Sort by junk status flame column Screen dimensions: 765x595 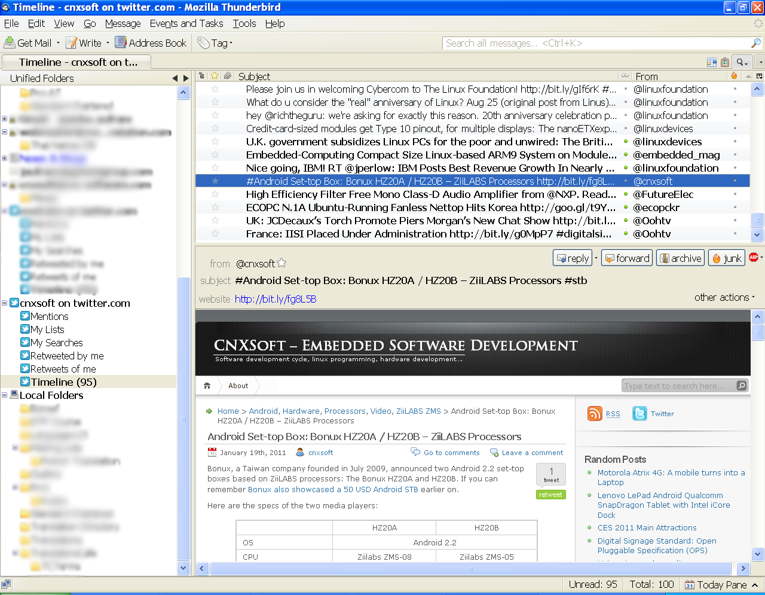pyautogui.click(x=735, y=76)
